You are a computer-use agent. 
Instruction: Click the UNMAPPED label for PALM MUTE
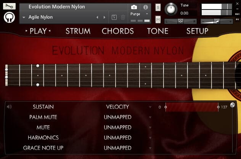[x=117, y=117]
